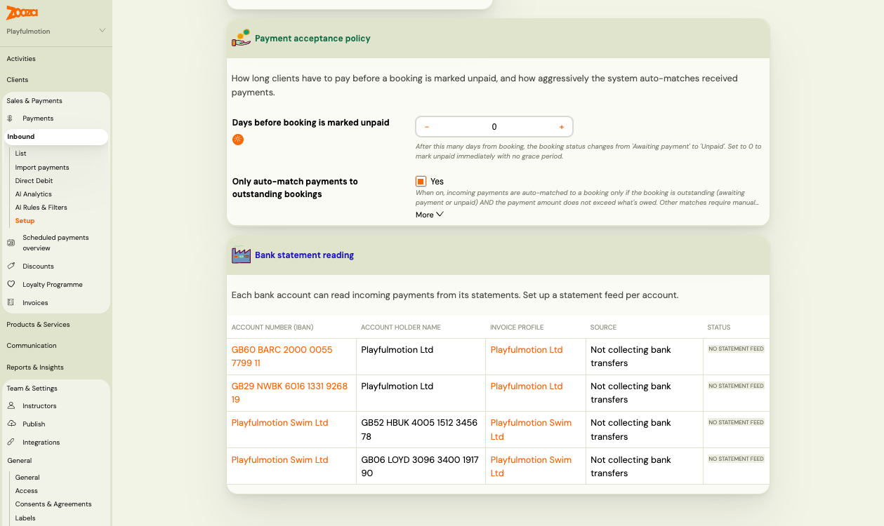Click the Zooza logo

click(22, 13)
